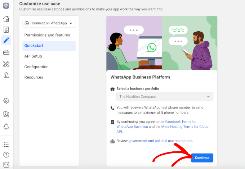Open the contact badge icon in sidebar

(6, 114)
